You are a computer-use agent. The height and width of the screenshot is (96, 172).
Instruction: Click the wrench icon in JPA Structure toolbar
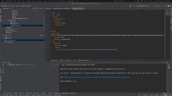click(8, 38)
